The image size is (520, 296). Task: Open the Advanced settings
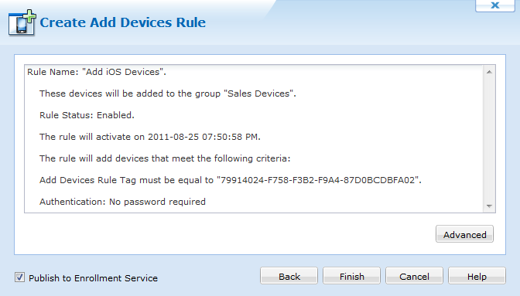[464, 234]
